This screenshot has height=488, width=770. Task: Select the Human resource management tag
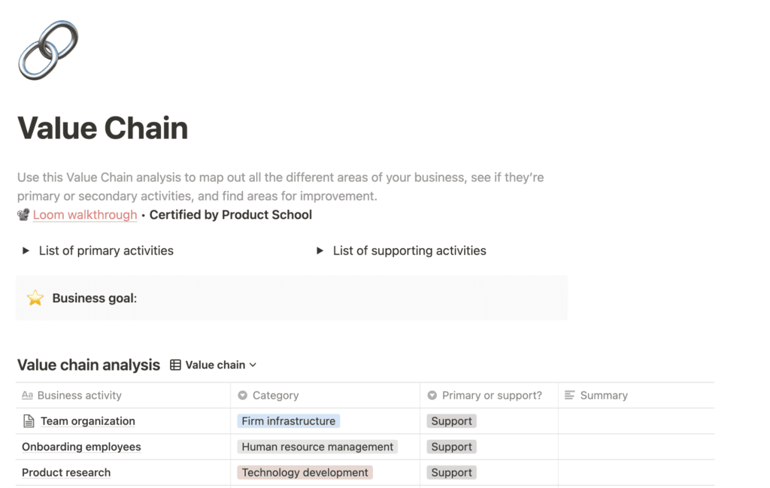316,447
